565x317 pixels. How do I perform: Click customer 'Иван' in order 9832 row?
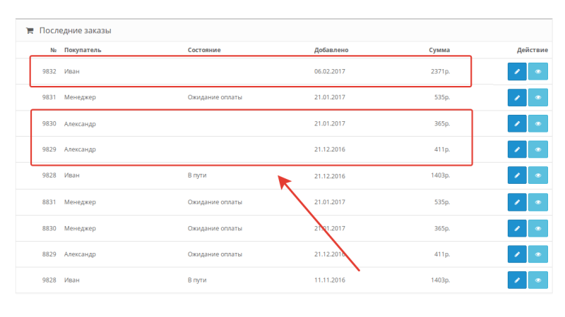tap(72, 71)
